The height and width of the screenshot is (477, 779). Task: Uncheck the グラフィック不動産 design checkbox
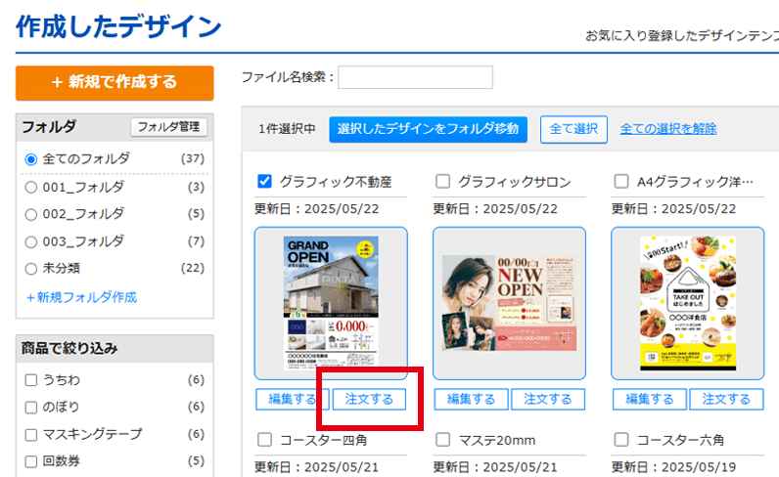tap(263, 181)
